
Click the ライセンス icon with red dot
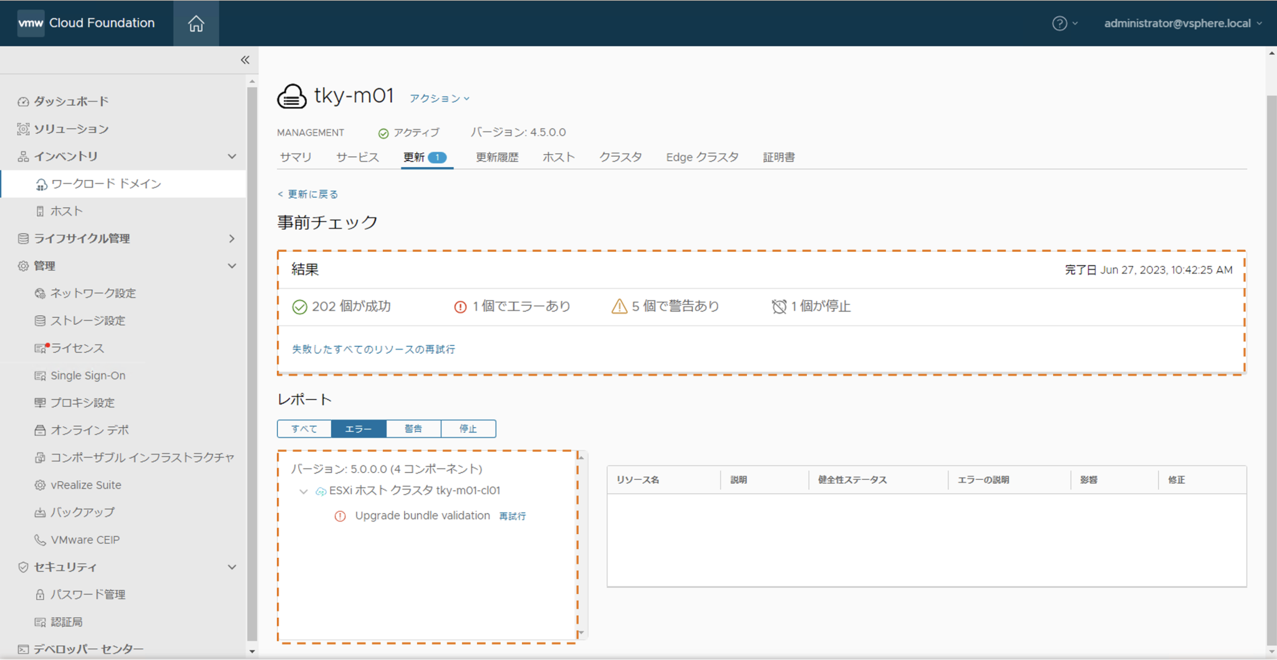(x=41, y=348)
